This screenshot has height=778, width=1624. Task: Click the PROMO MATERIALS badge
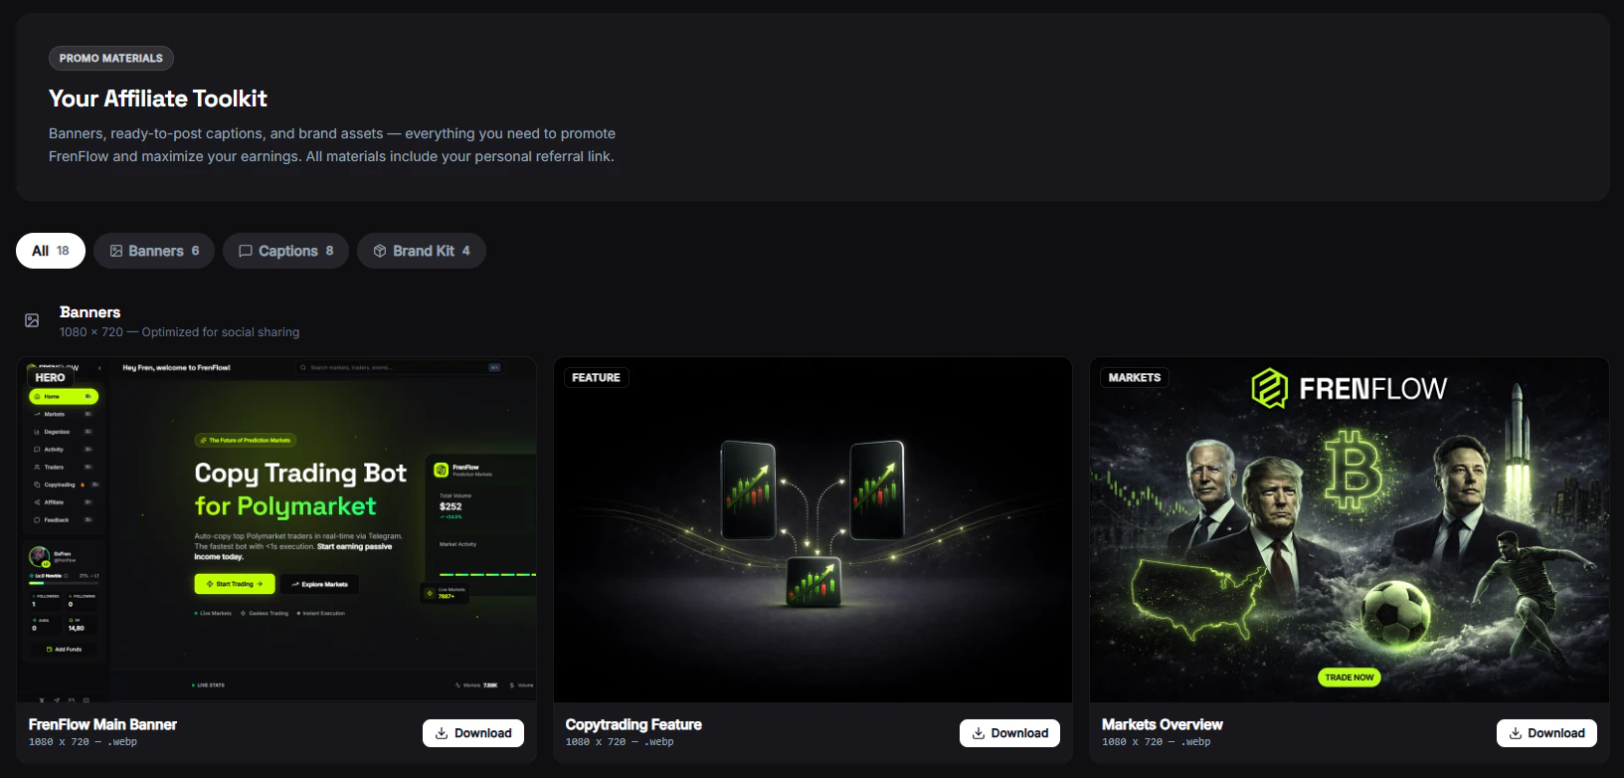111,59
